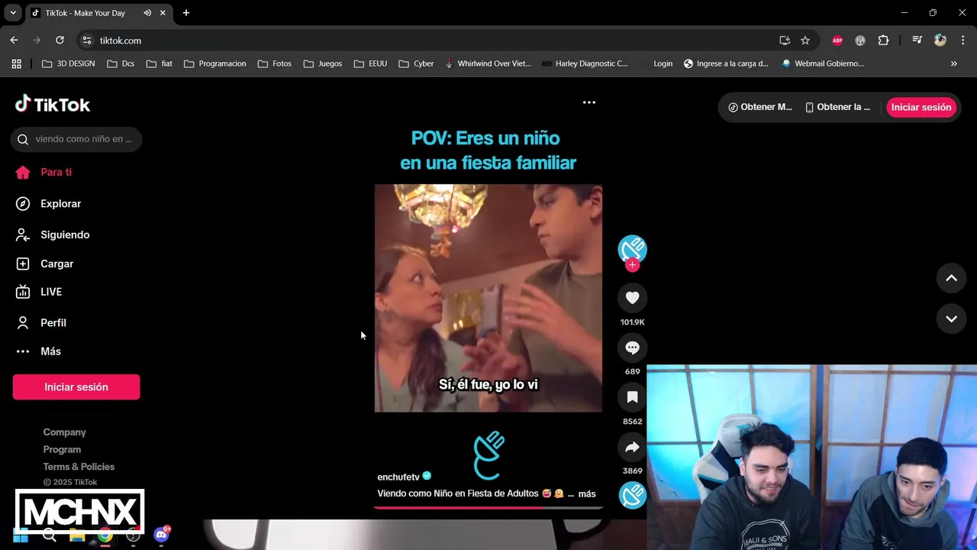Open the Fotos bookmark folder
977x550 pixels.
click(275, 63)
